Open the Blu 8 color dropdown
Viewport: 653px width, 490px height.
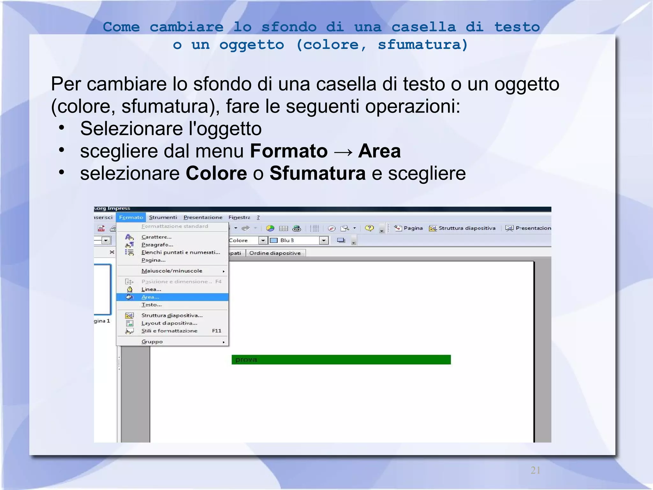point(324,241)
